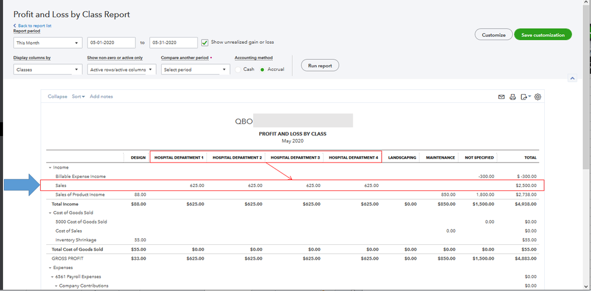Viewport: 591px width, 291px height.
Task: Click the print report icon
Action: 513,97
